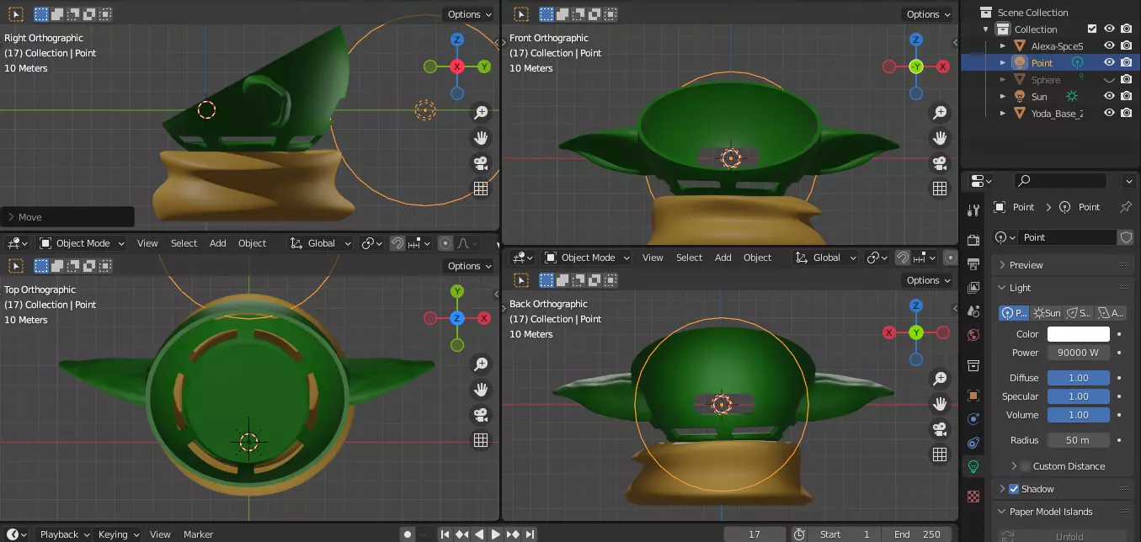Click fake user shield next to Point name
This screenshot has width=1141, height=542.
tap(1126, 237)
